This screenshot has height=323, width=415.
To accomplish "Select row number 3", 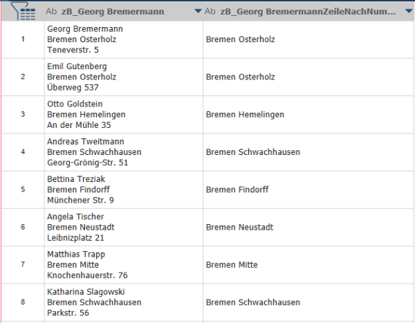I will click(x=23, y=114).
